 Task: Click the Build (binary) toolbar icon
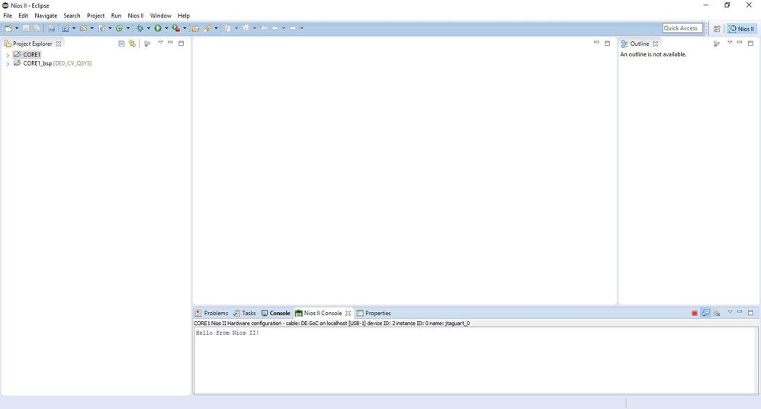[51, 28]
